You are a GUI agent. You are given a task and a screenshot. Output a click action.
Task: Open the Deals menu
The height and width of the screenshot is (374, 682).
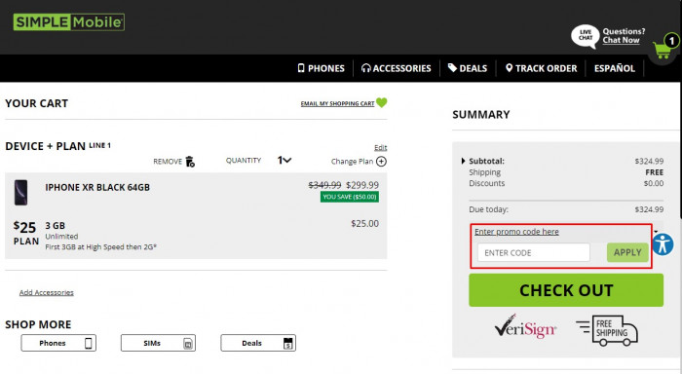click(x=468, y=68)
